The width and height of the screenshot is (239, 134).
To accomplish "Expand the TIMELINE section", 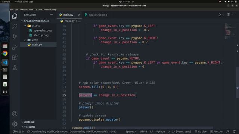I will (x=30, y=127).
